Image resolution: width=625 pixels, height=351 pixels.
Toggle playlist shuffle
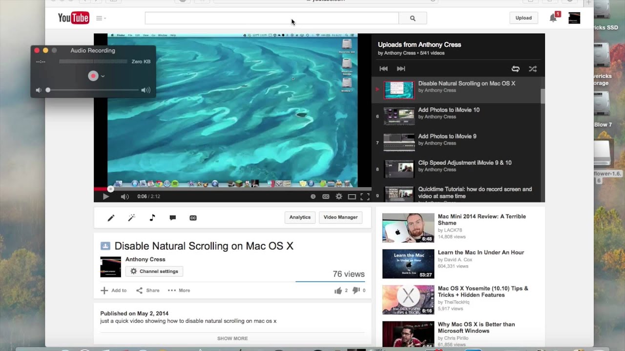pos(533,69)
